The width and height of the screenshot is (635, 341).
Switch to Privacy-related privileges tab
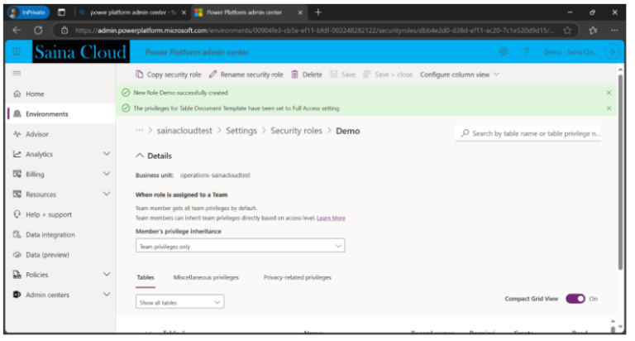click(x=298, y=278)
